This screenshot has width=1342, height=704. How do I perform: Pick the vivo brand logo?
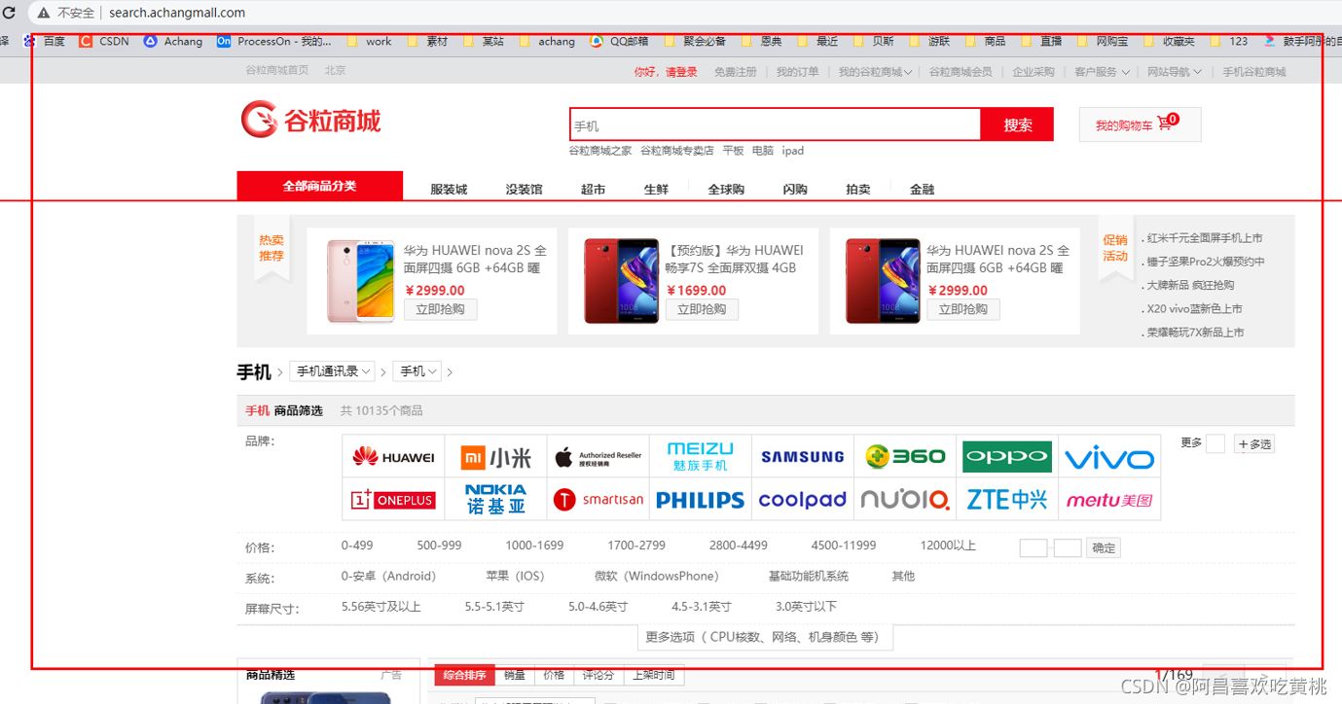[1109, 458]
